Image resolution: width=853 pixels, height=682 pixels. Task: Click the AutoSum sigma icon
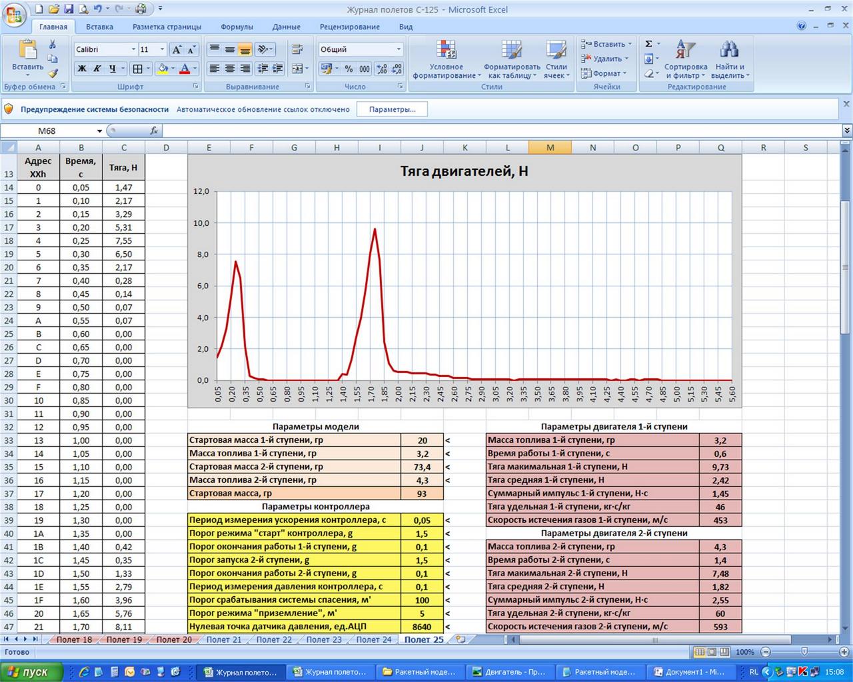(x=648, y=44)
